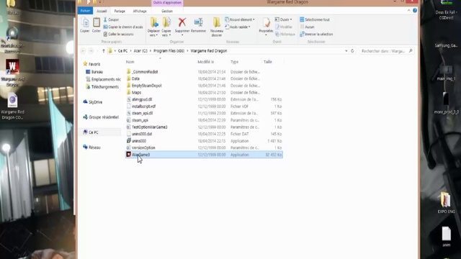Switch to the Affichage tab
461x259 pixels.
tap(140, 12)
